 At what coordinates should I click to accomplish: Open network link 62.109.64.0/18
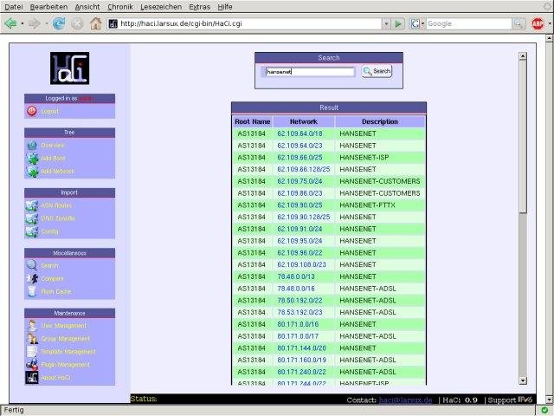click(x=300, y=133)
